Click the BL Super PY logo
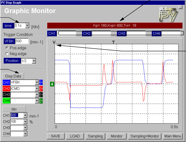 (168, 14)
